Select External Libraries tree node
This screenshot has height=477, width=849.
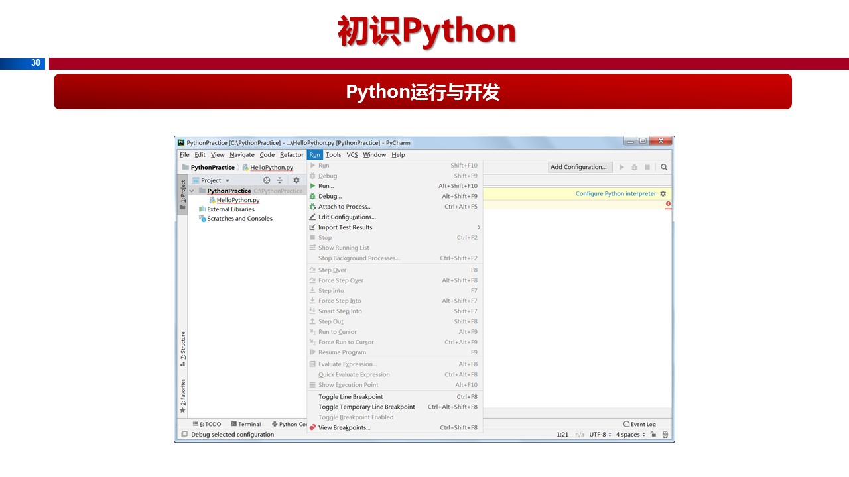coord(230,209)
